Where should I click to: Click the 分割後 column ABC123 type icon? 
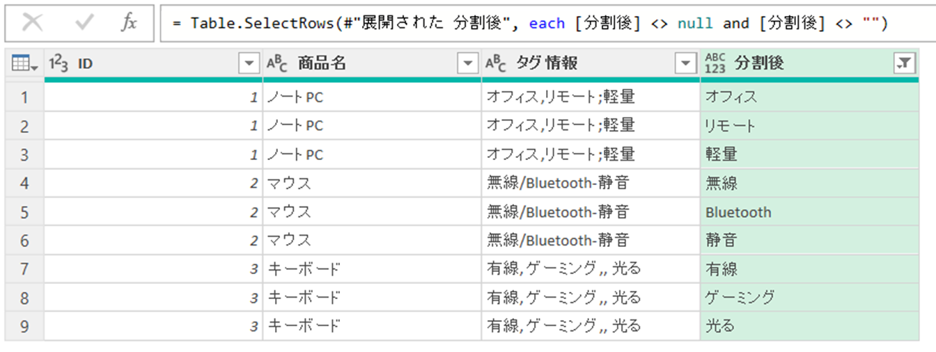pyautogui.click(x=715, y=63)
